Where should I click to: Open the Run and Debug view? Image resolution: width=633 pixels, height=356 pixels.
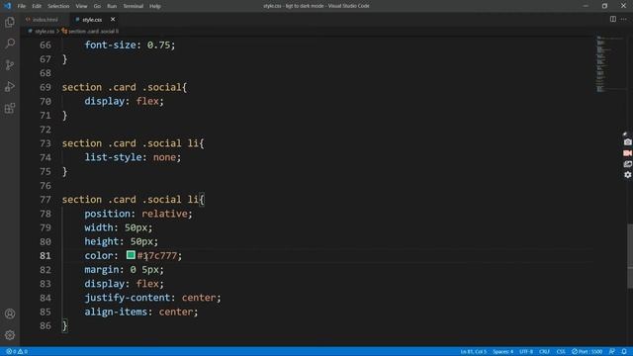[10, 86]
